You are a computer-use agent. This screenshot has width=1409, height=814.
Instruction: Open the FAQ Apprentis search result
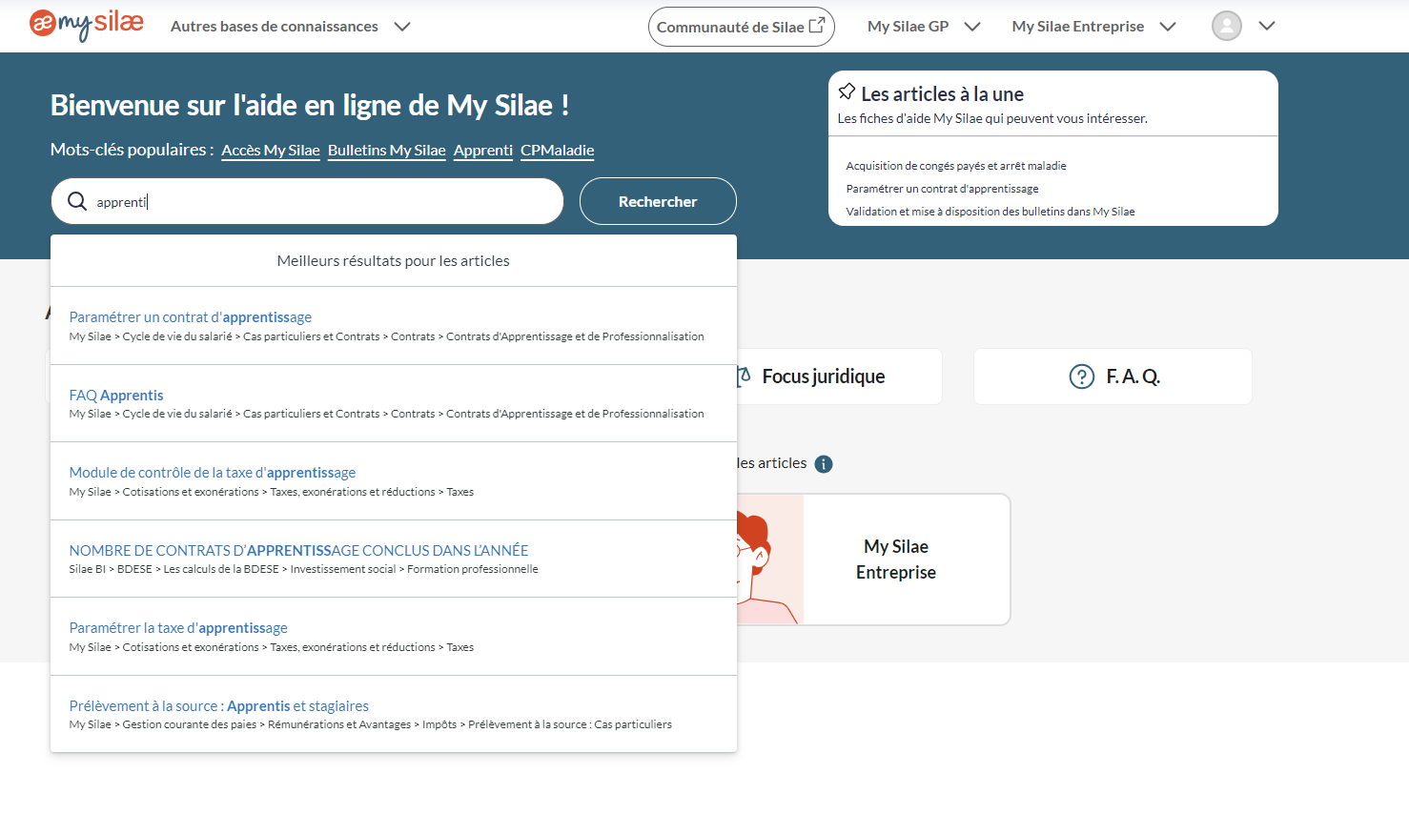tap(115, 395)
